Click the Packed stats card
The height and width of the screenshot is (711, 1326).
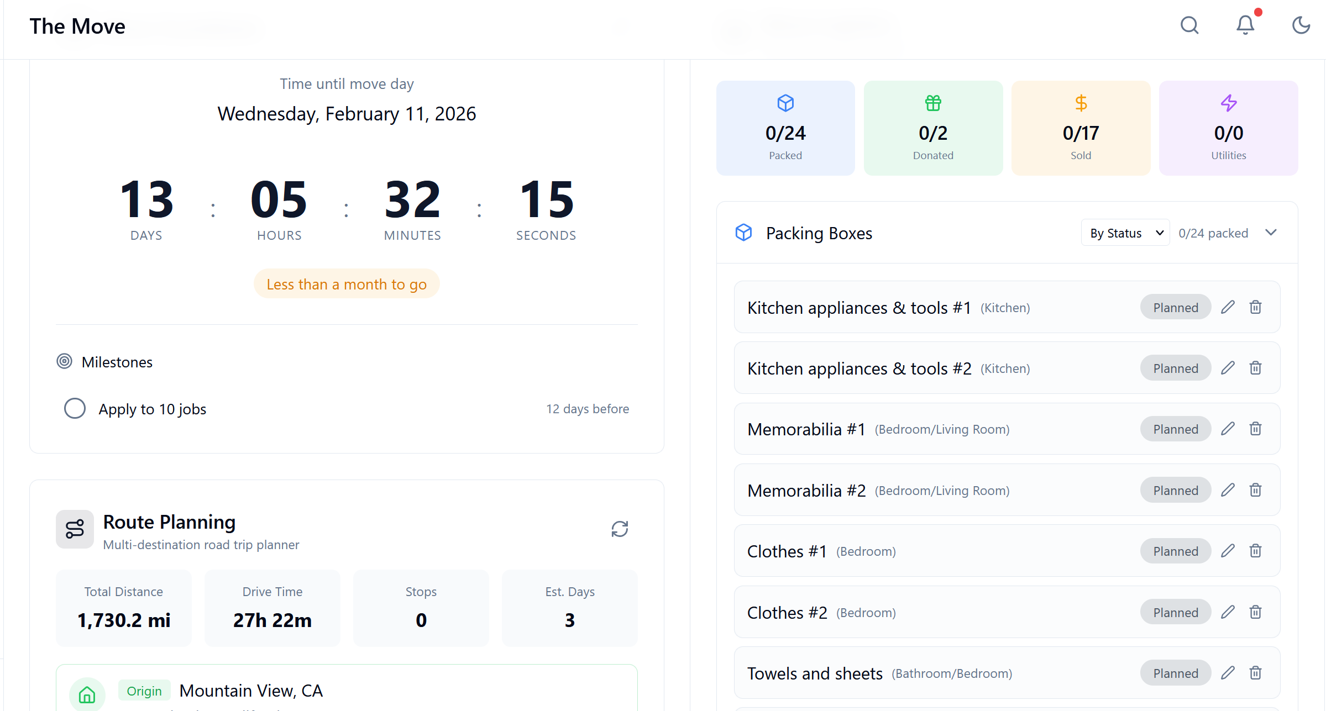tap(785, 128)
